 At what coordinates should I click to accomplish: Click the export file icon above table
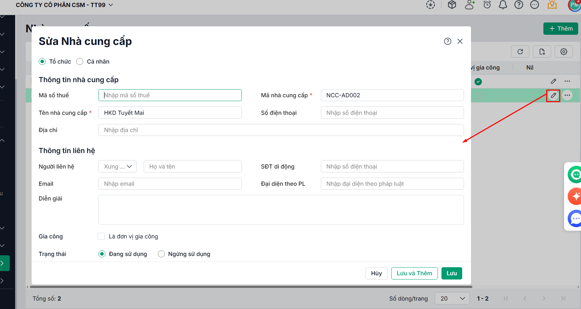[x=542, y=52]
